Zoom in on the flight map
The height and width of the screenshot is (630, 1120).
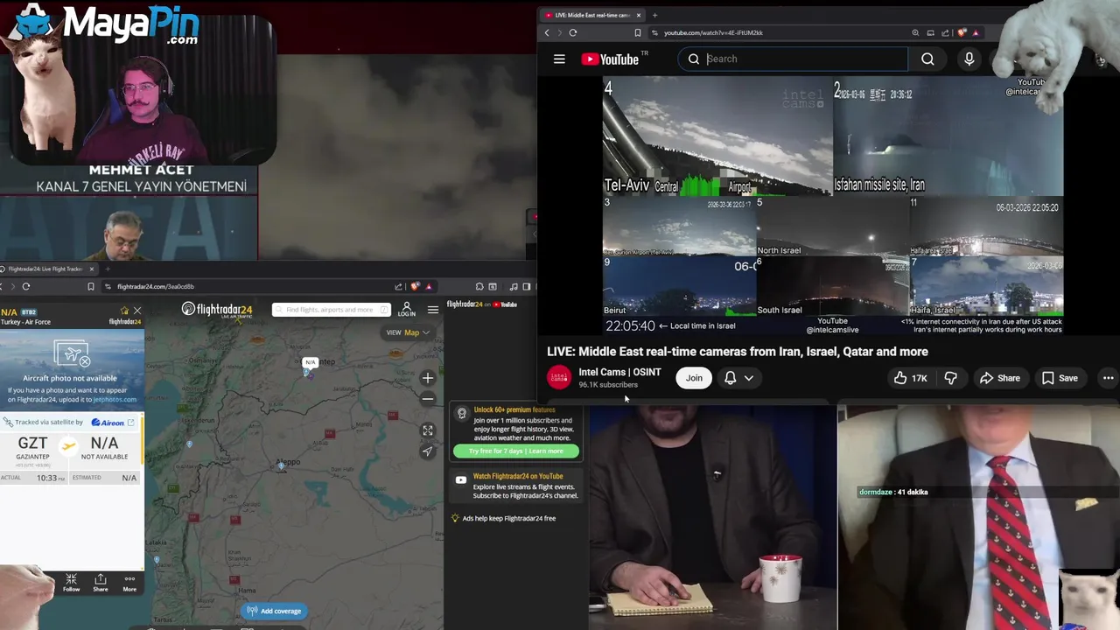pos(427,378)
